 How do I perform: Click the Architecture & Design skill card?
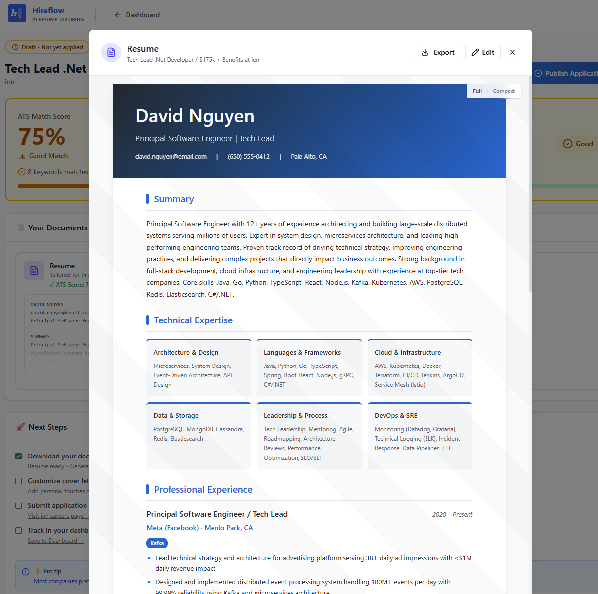click(199, 367)
